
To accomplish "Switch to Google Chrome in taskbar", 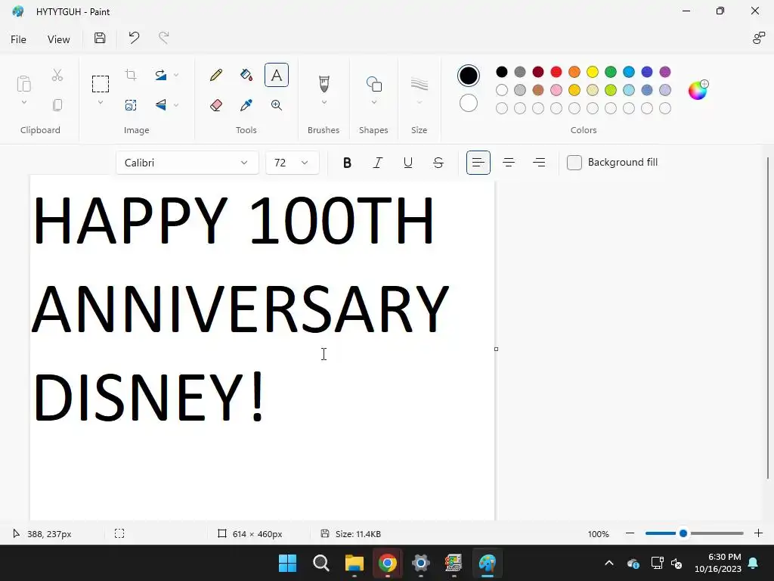I will coord(388,563).
